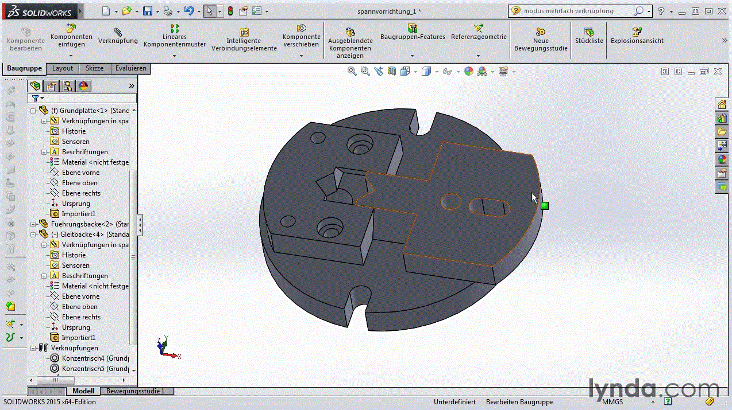
Task: Open File Explorer folder icon in task pane
Action: click(x=722, y=132)
